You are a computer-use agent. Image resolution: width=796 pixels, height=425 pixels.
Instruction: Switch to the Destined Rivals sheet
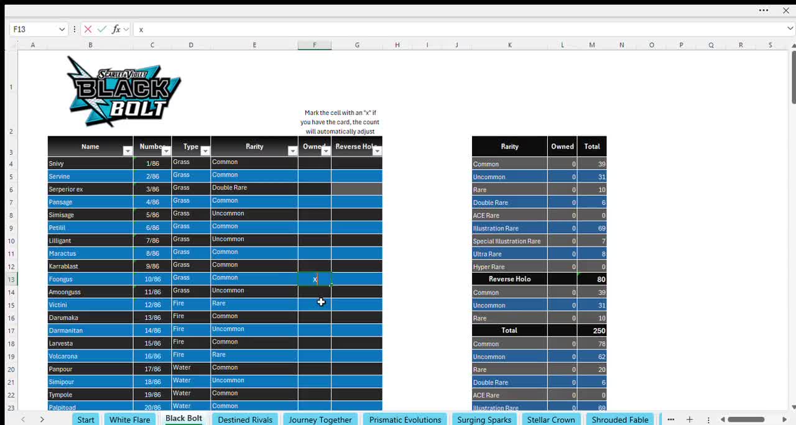[x=245, y=419]
